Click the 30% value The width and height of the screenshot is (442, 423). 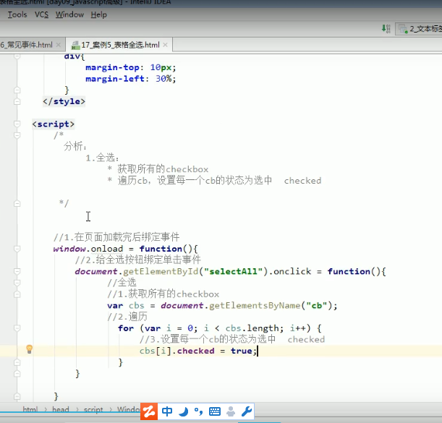click(163, 79)
